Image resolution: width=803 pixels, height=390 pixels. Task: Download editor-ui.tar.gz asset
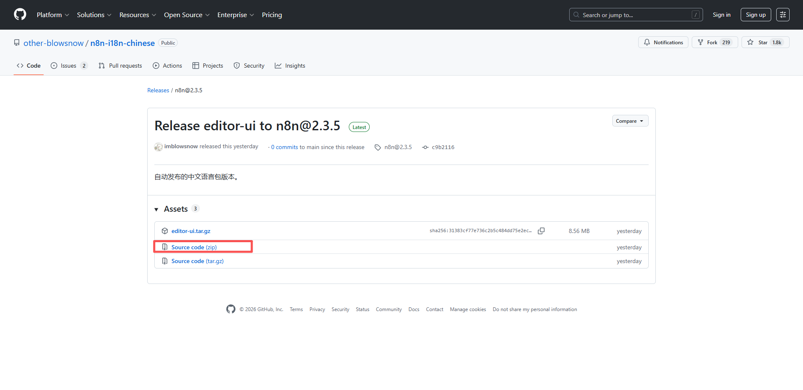pos(191,231)
